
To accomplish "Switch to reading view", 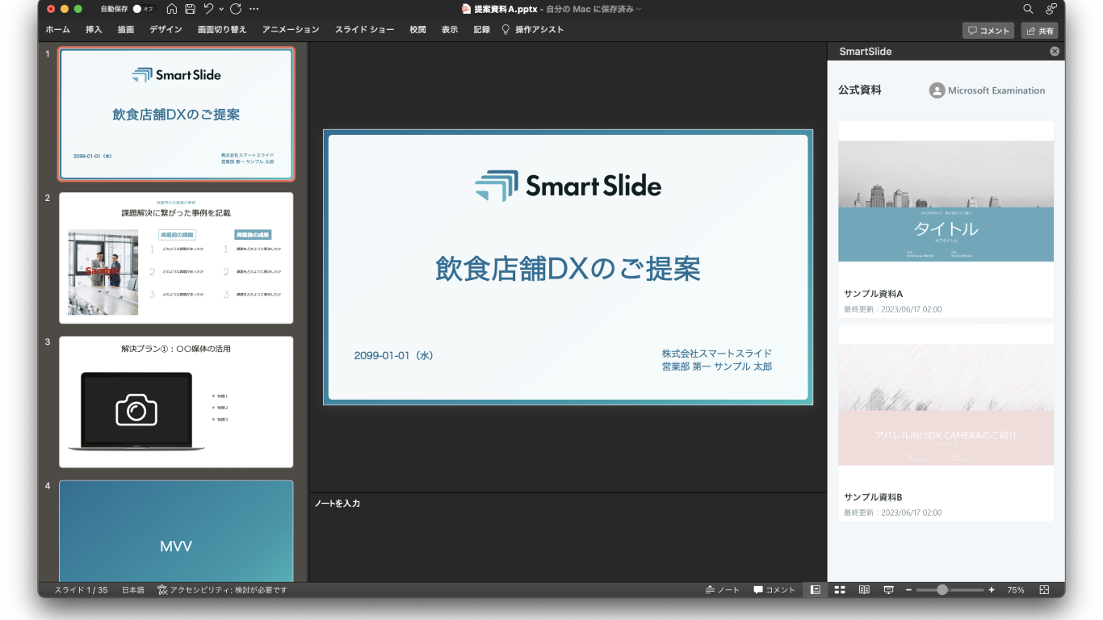I will (x=864, y=590).
